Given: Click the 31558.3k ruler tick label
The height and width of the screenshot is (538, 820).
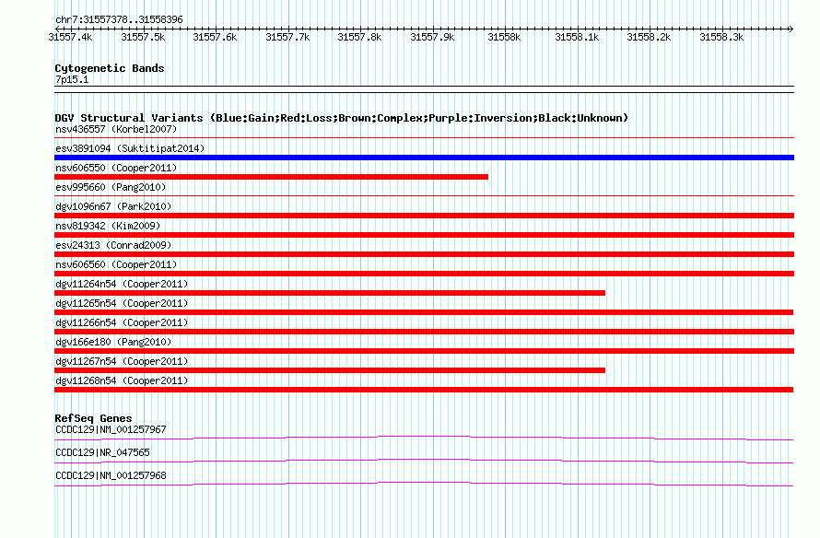Looking at the screenshot, I should click(x=721, y=37).
